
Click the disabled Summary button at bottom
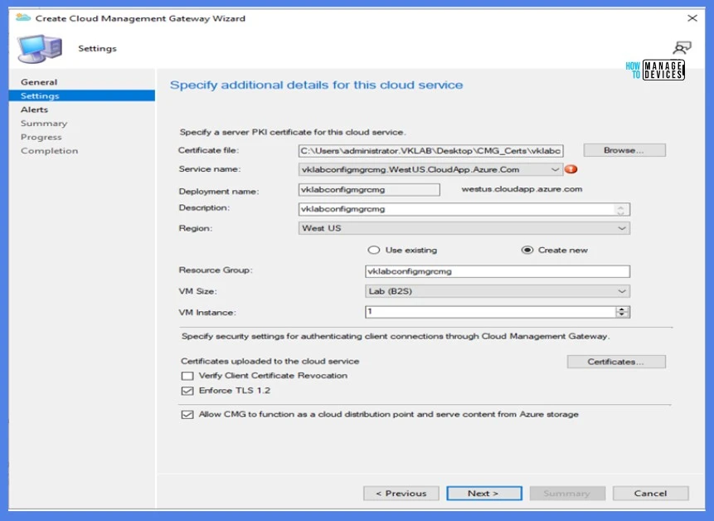pos(567,494)
